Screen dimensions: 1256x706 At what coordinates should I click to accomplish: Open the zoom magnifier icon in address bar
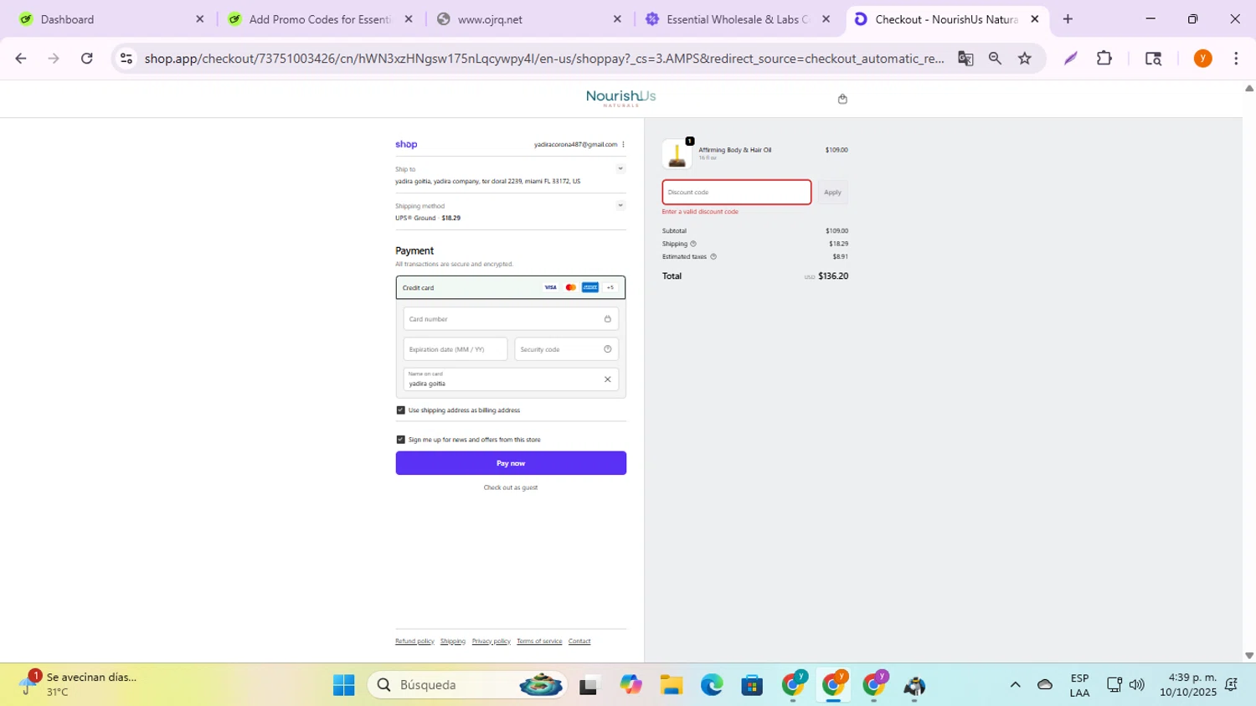995,59
